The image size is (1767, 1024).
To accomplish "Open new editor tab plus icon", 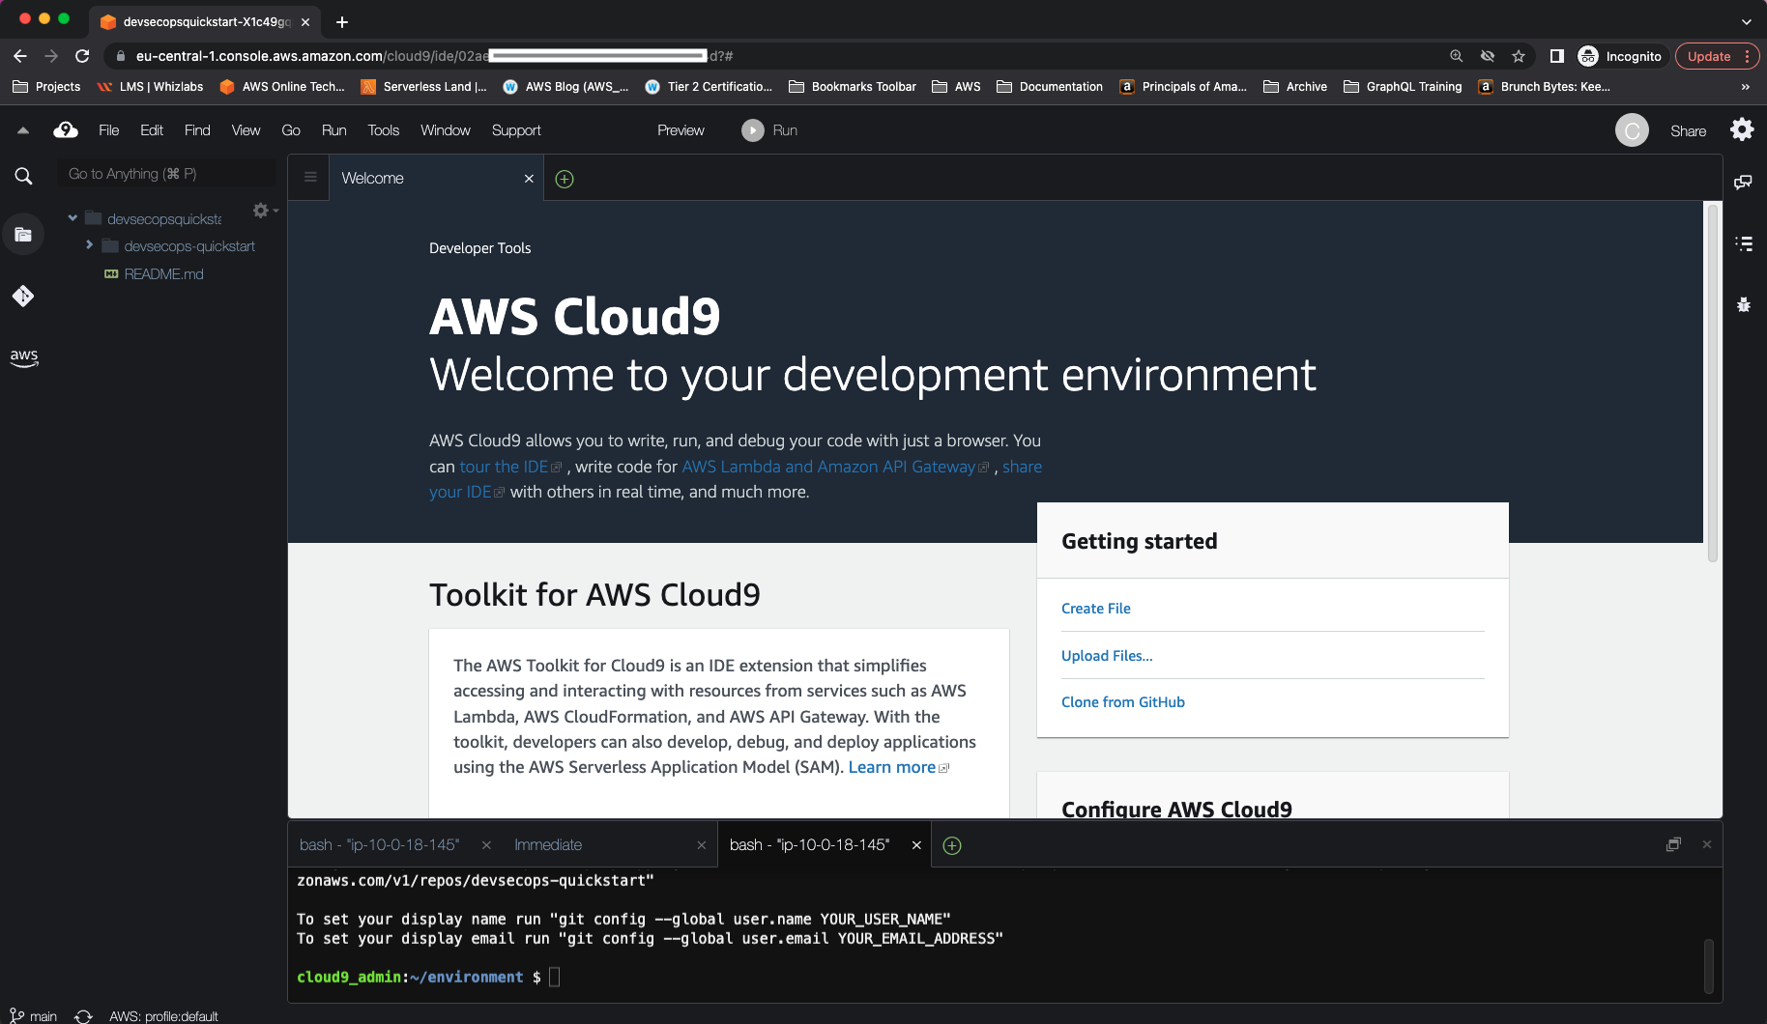I will point(565,179).
